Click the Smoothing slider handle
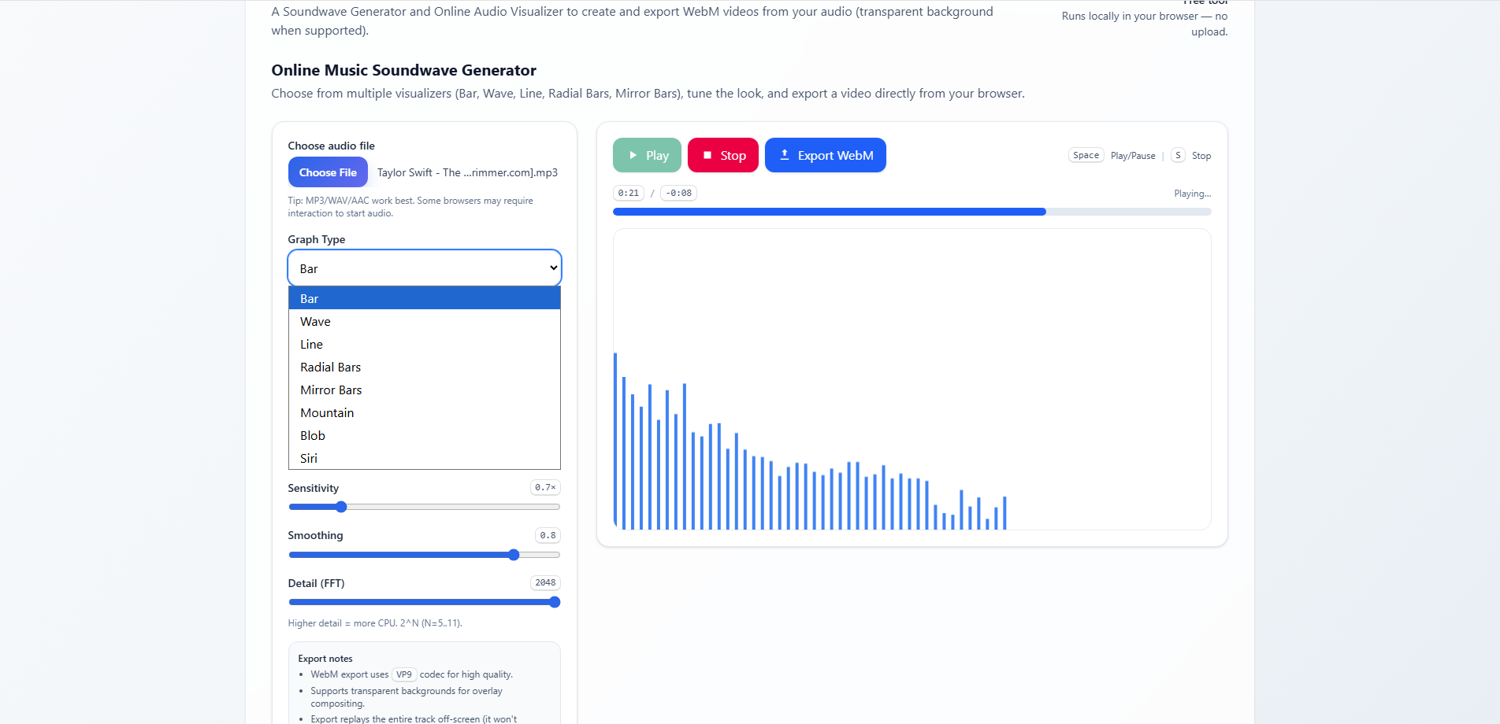Image resolution: width=1500 pixels, height=724 pixels. (514, 555)
